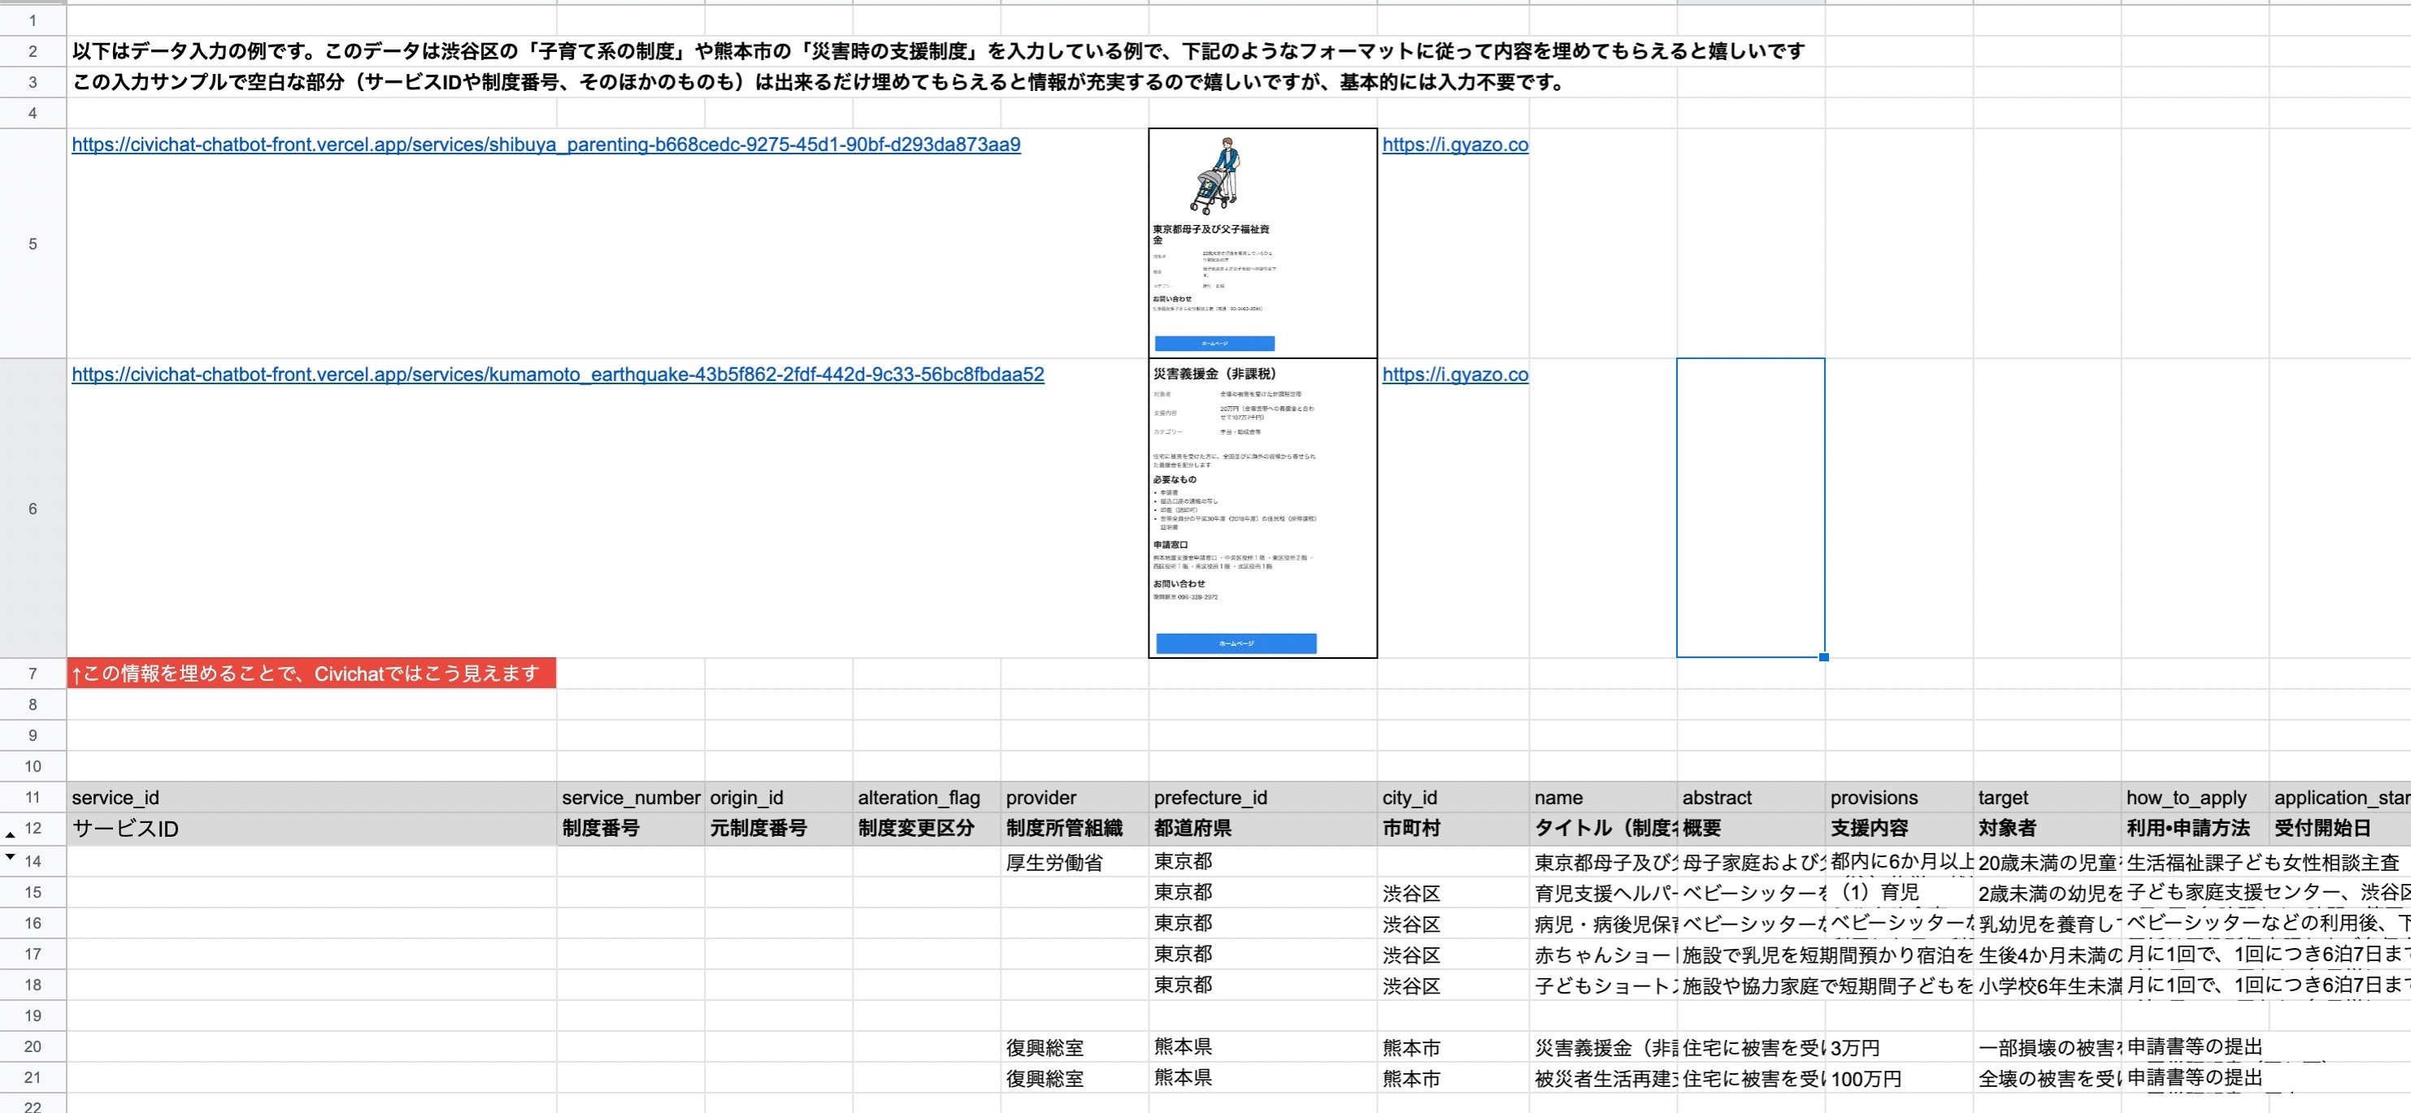Click row header 20

(33, 1046)
